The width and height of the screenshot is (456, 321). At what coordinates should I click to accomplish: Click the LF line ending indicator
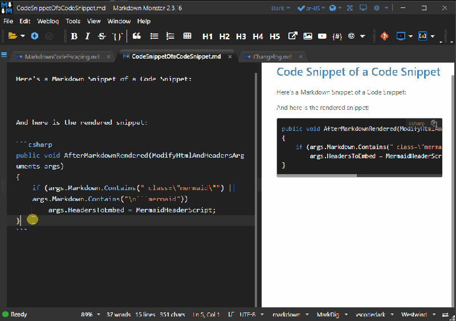(231, 314)
